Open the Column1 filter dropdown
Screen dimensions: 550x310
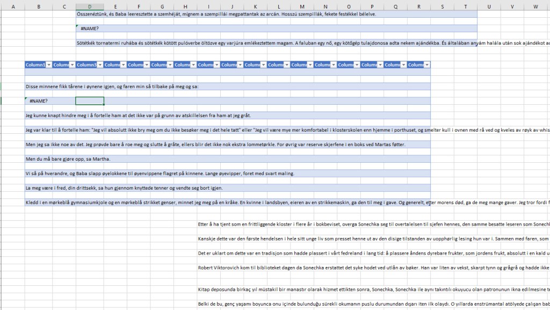pos(49,65)
